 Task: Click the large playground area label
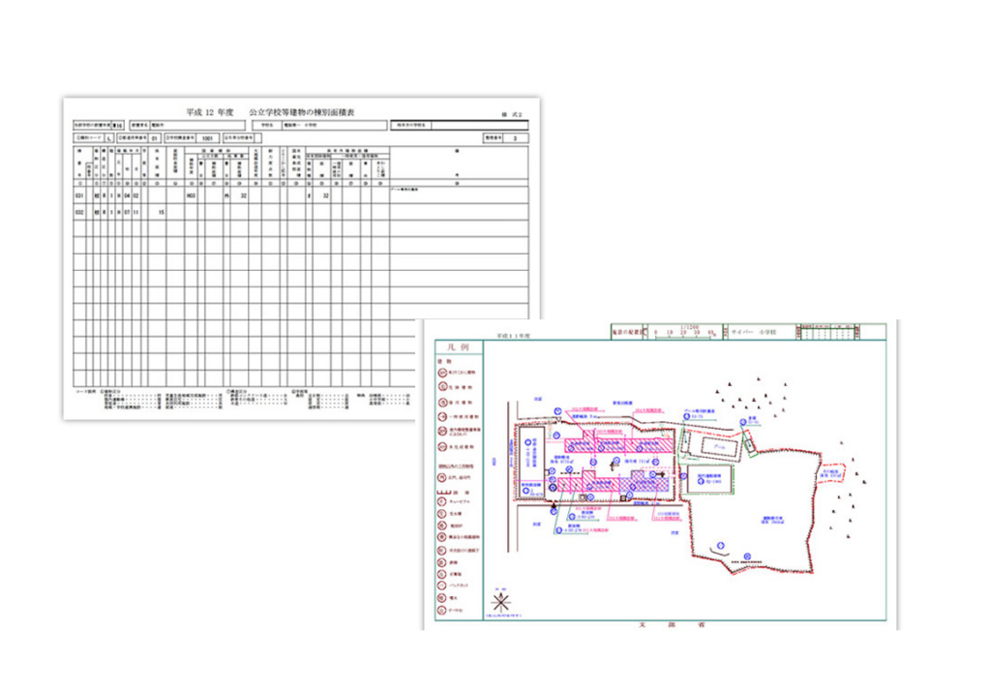coord(772,520)
